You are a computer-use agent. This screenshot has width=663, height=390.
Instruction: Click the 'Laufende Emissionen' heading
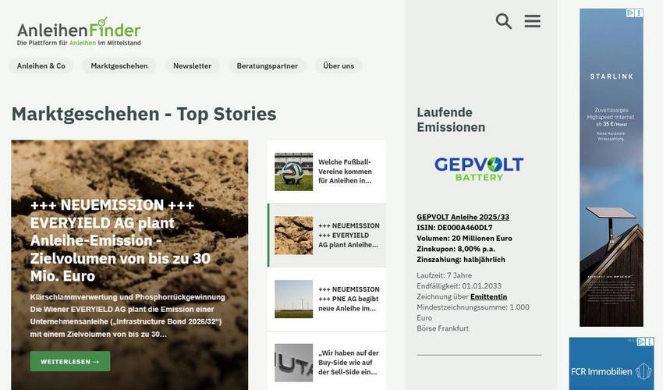click(x=451, y=119)
